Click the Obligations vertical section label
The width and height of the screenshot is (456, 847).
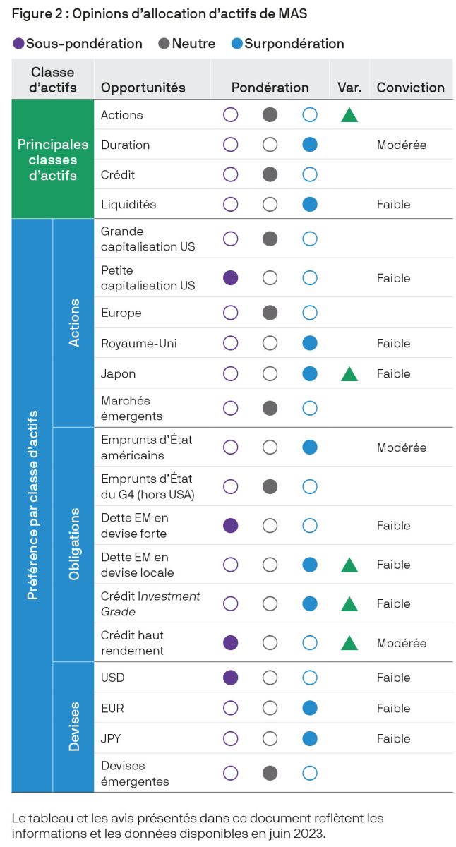coord(73,544)
